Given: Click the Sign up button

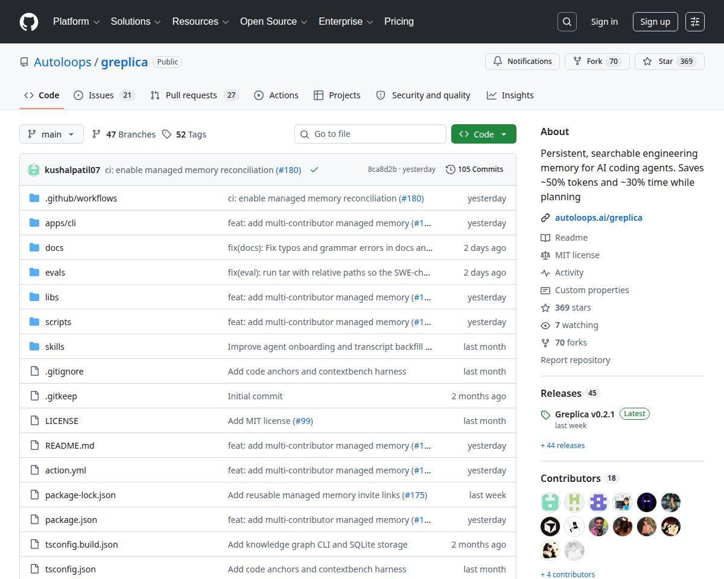Looking at the screenshot, I should (655, 22).
